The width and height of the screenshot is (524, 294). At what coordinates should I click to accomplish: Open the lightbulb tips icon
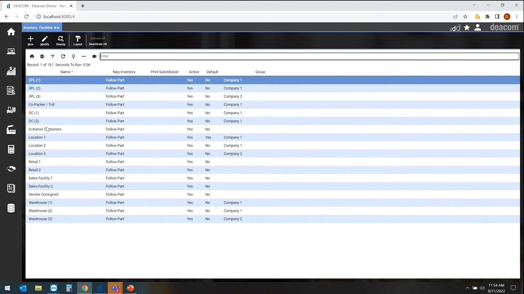click(x=73, y=56)
